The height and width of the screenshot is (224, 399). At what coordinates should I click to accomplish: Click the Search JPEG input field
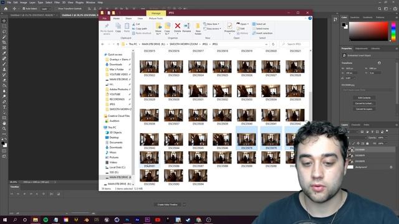295,44
